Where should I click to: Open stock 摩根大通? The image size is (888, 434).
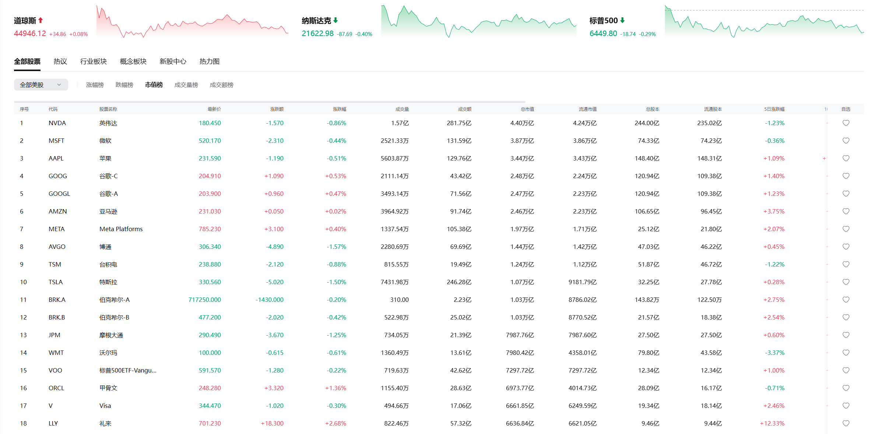(111, 335)
